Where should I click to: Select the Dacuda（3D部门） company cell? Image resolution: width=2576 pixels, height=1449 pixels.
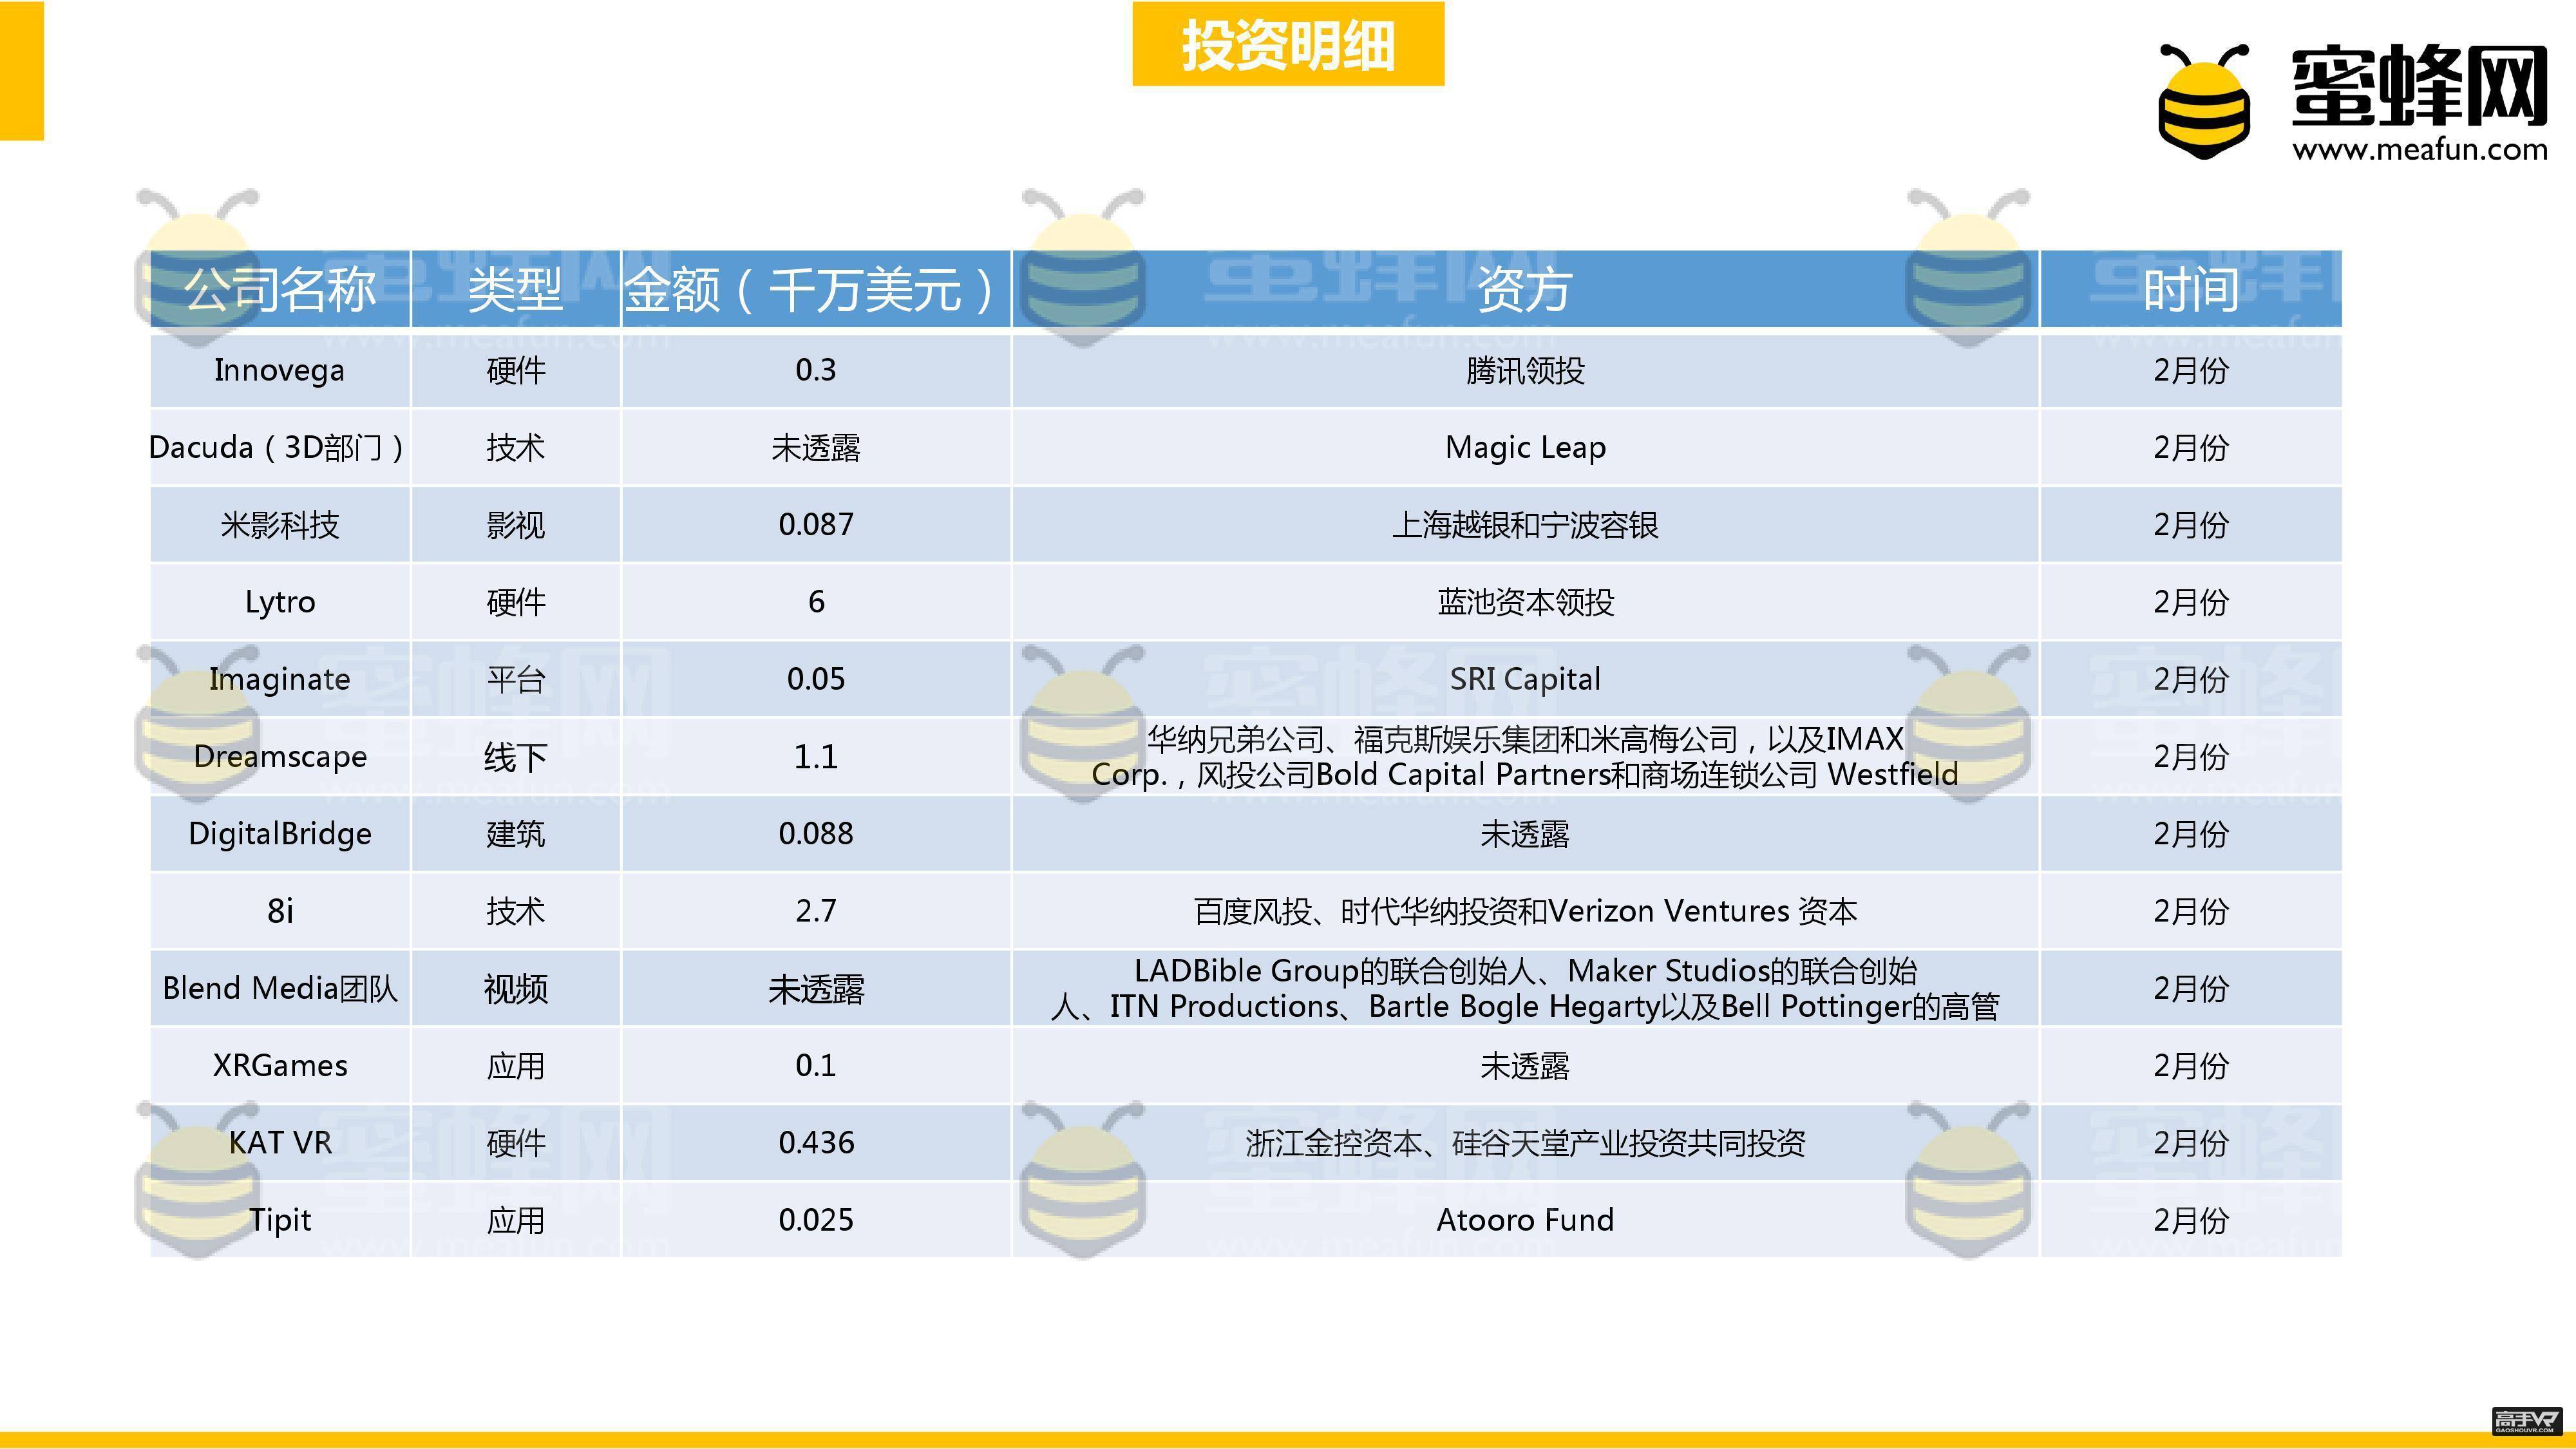pyautogui.click(x=280, y=447)
